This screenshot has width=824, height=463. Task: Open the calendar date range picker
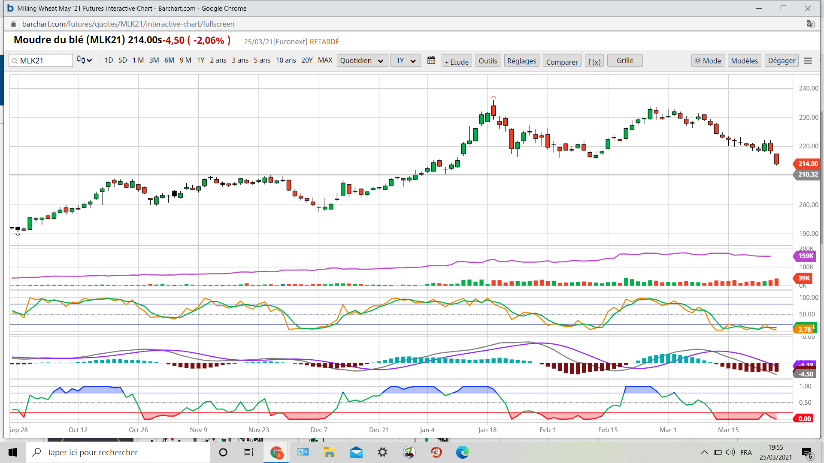click(x=431, y=60)
